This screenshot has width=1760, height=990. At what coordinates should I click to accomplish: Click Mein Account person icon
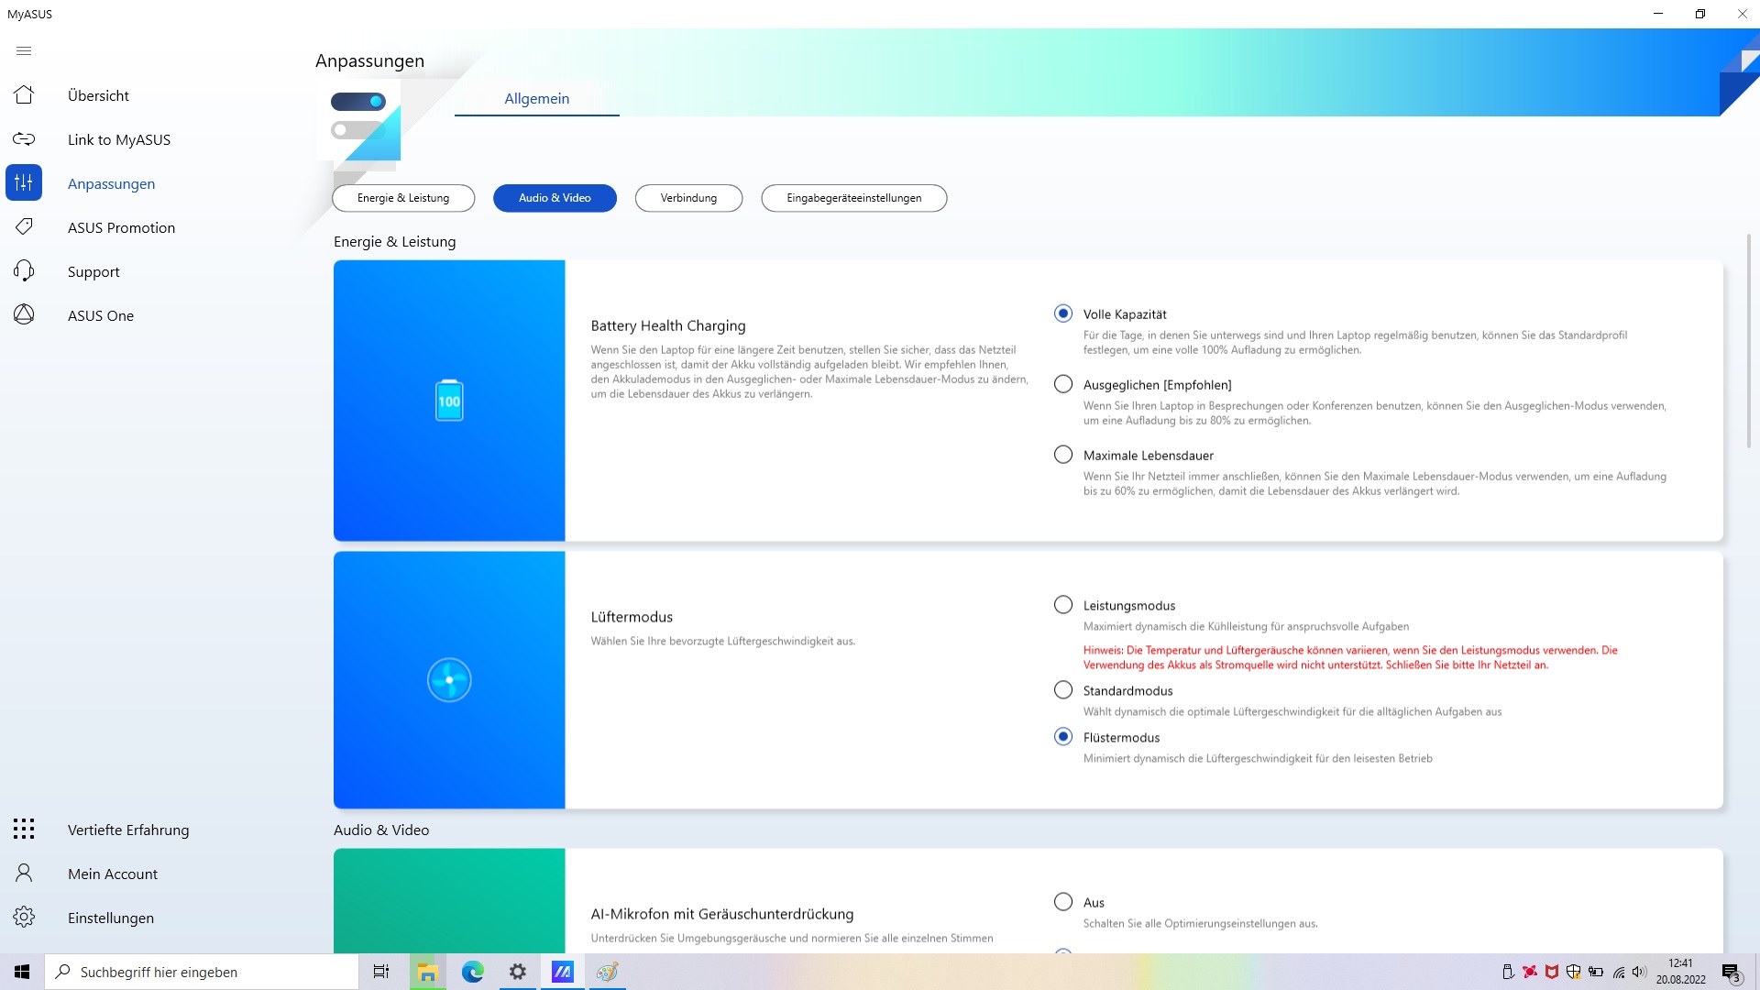click(24, 874)
